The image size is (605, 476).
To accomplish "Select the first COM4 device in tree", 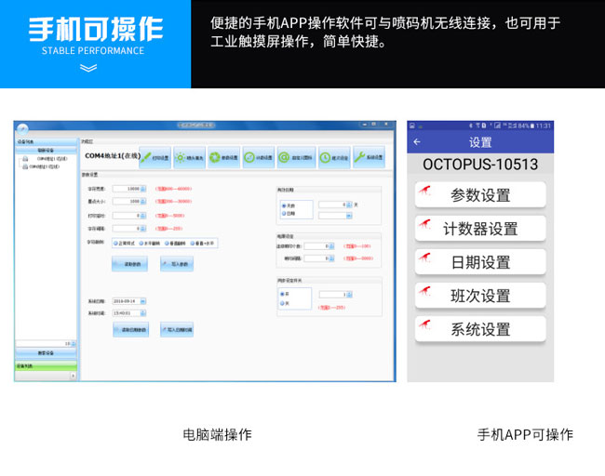I will [45, 159].
